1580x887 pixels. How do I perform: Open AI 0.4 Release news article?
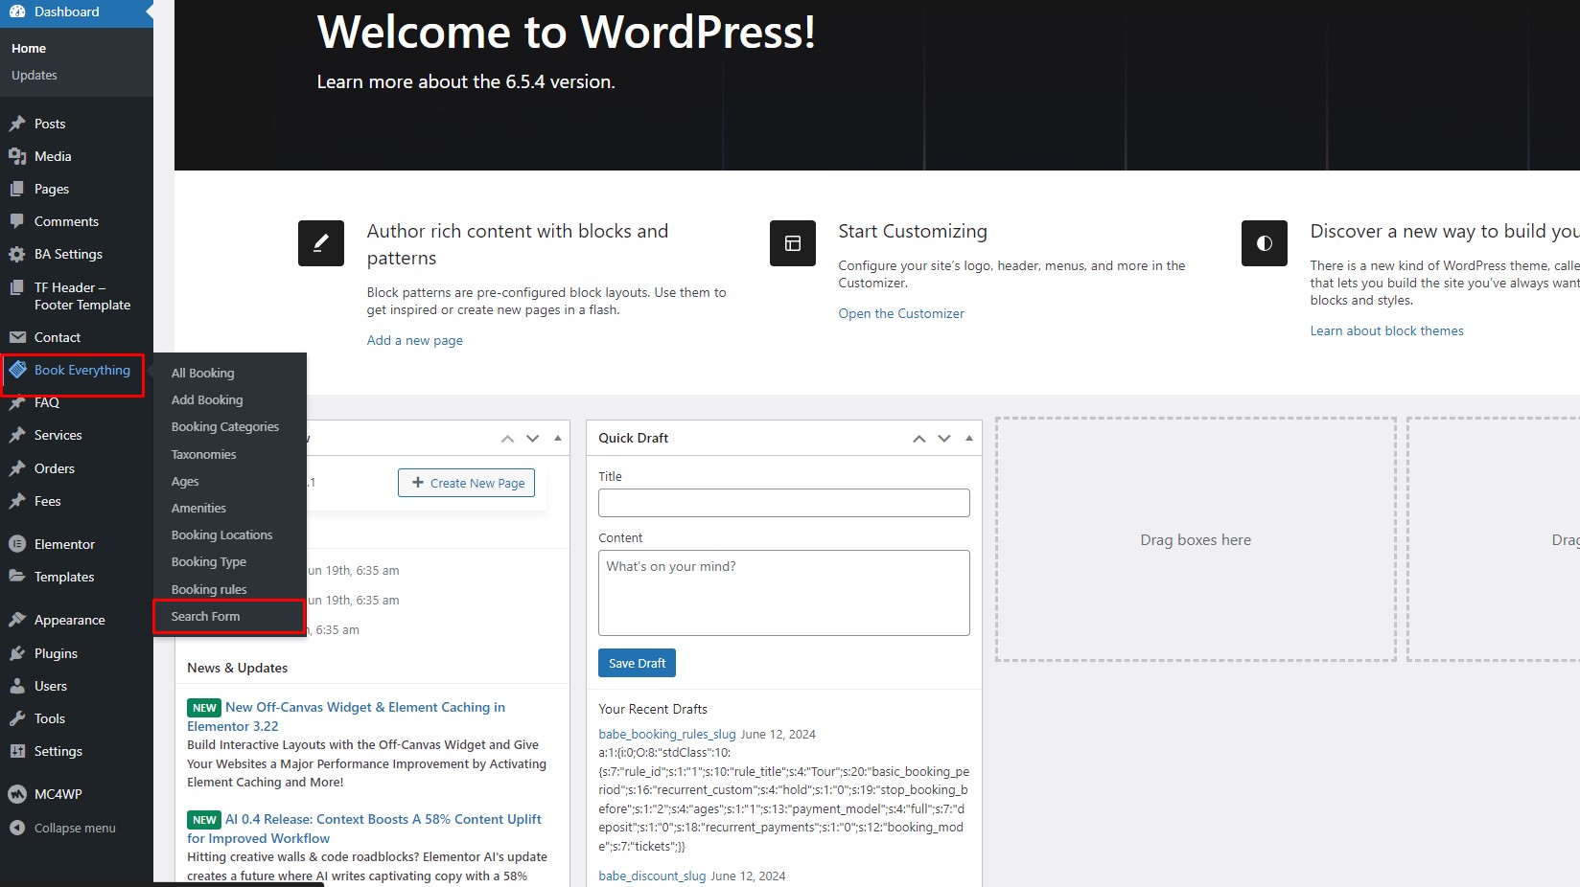pyautogui.click(x=364, y=829)
